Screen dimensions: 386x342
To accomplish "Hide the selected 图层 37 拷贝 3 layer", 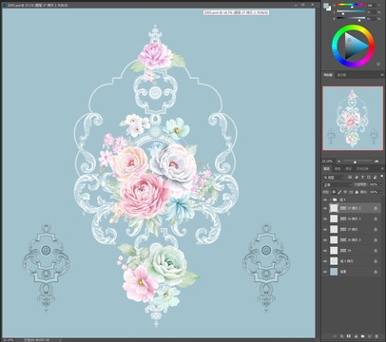I will pos(325,208).
